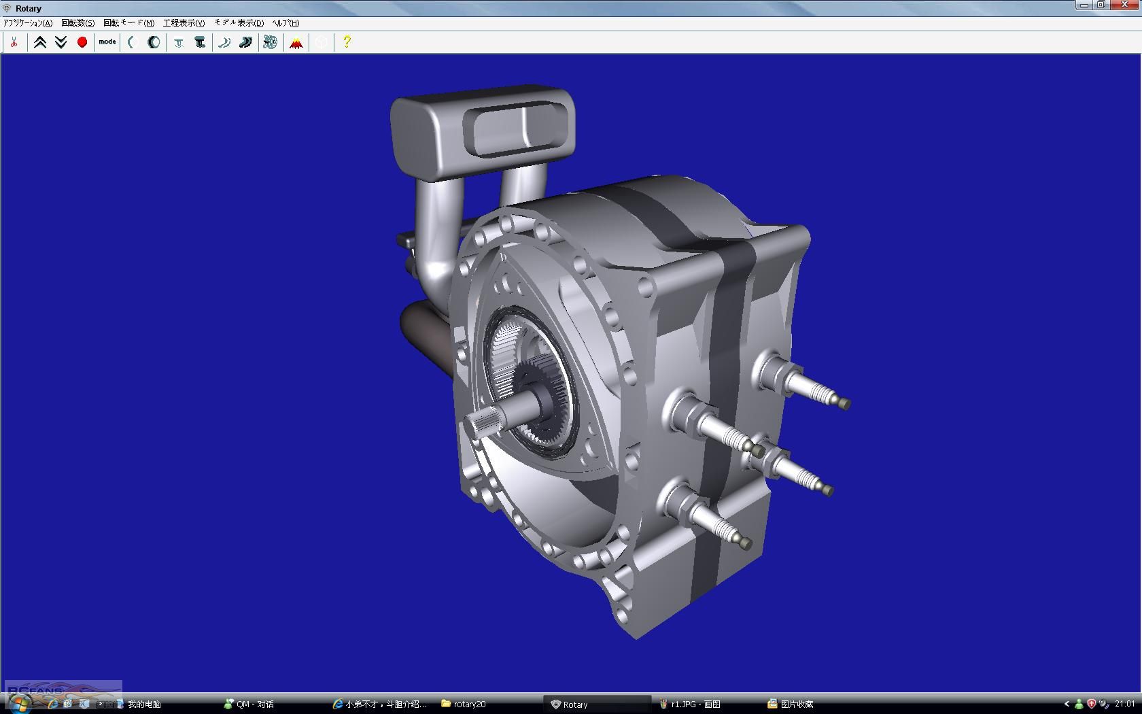The height and width of the screenshot is (714, 1142).
Task: Expand hidden system tray icons arrow
Action: coord(1067,704)
